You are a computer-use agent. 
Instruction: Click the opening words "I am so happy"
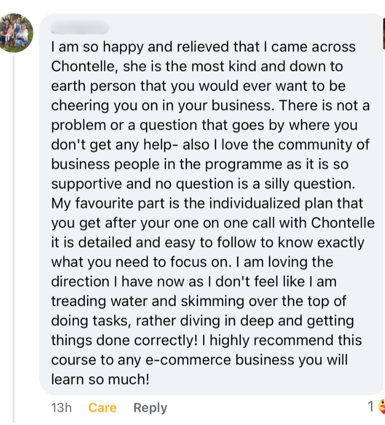point(97,47)
